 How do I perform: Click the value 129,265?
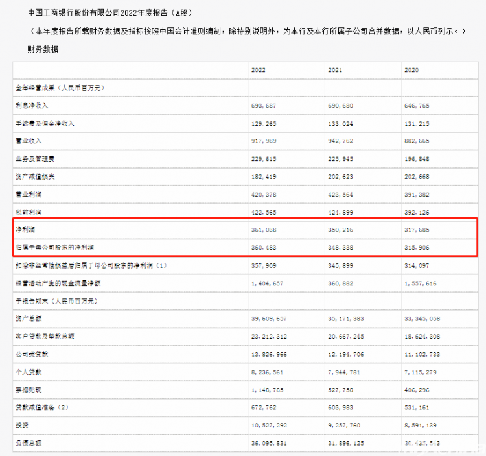(264, 124)
